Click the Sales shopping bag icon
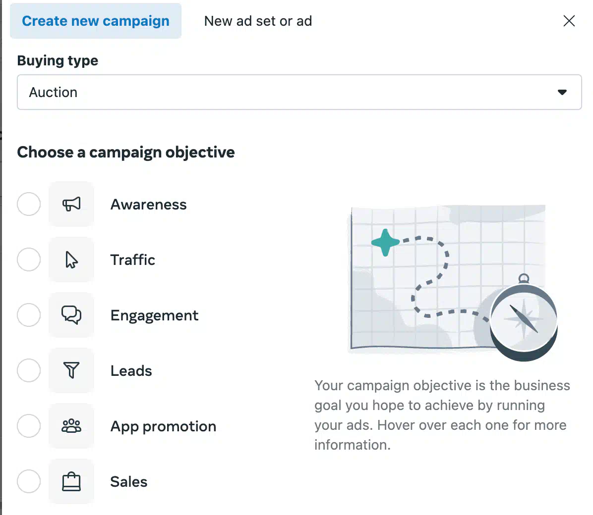The image size is (593, 515). (71, 481)
